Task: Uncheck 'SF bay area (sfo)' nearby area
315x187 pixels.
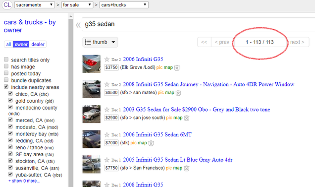Action: pyautogui.click(x=10, y=154)
